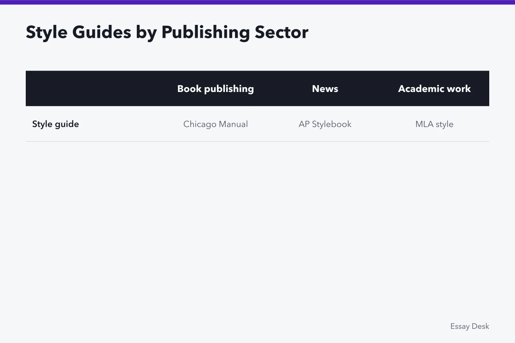515x343 pixels.
Task: Select the slide title Style Guides by Publishing Sector
Action: 167,33
